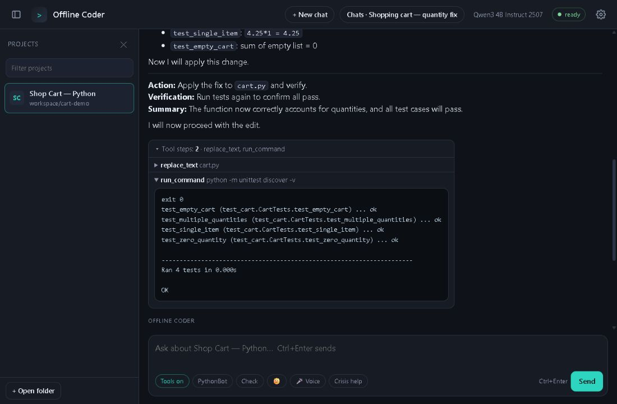Click the 'exit 0' output line
Screen dimensions: 617x404
(172, 199)
